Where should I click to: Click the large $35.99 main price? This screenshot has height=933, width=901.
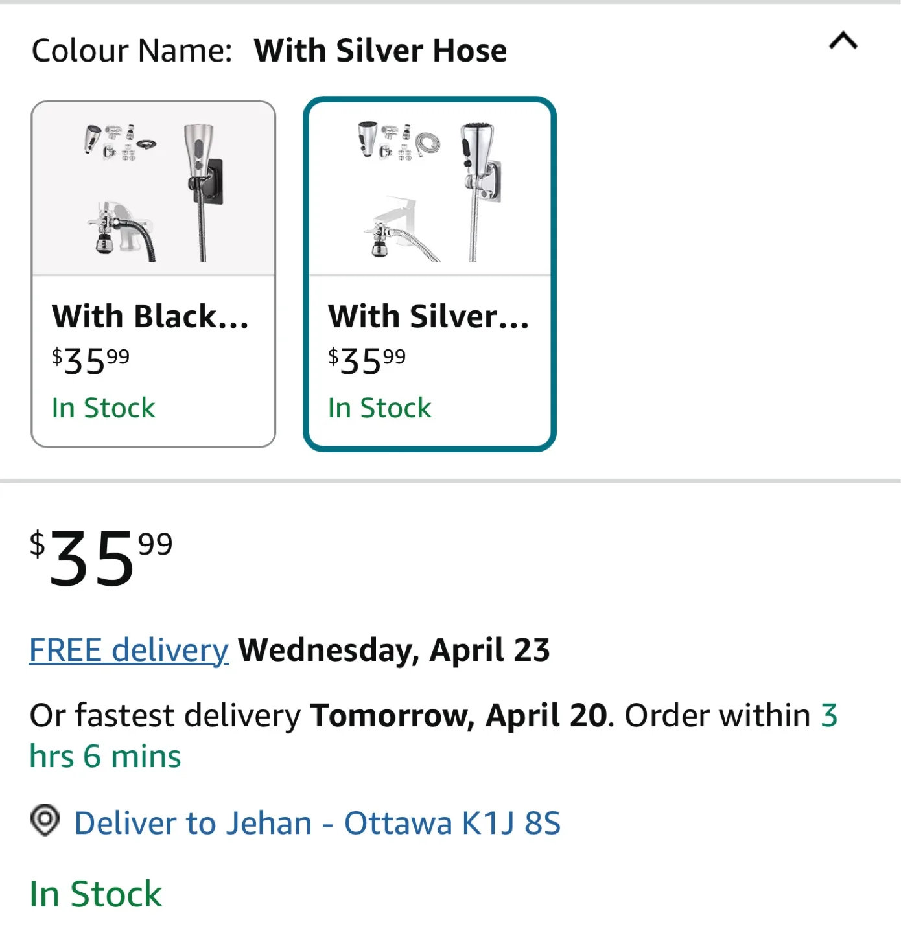tap(101, 558)
